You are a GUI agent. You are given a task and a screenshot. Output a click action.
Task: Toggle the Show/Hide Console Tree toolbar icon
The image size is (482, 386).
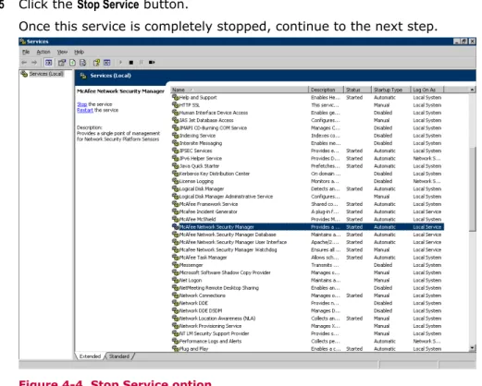point(48,63)
